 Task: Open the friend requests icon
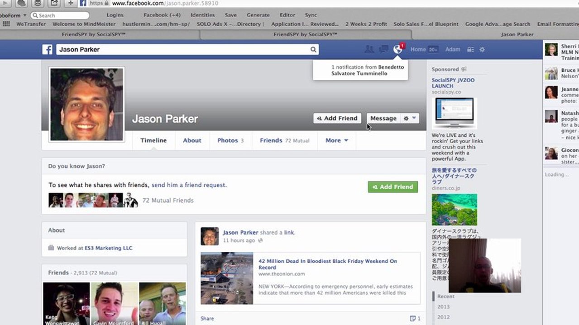pyautogui.click(x=369, y=49)
